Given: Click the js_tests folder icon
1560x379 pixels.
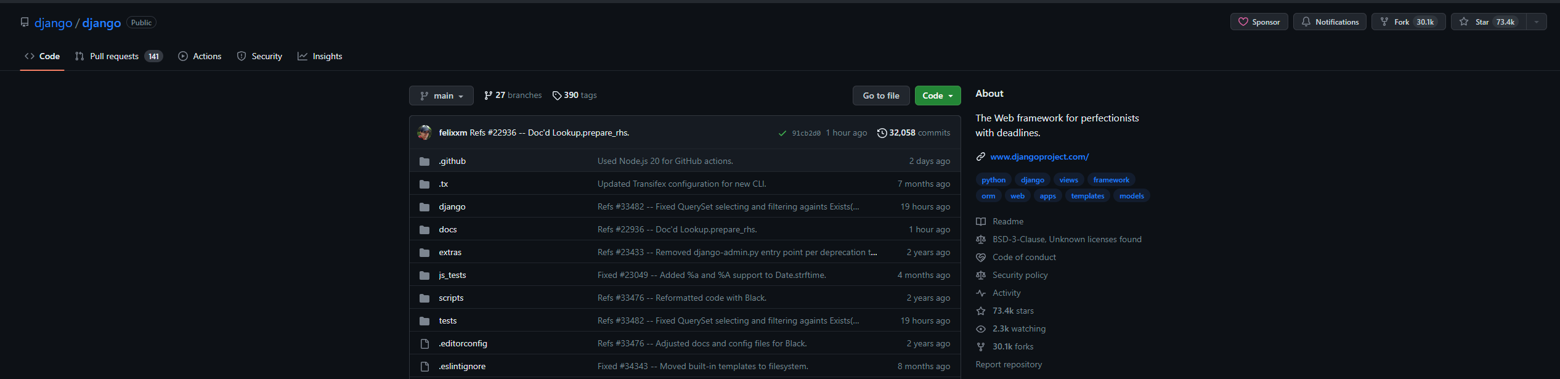Looking at the screenshot, I should 425,275.
